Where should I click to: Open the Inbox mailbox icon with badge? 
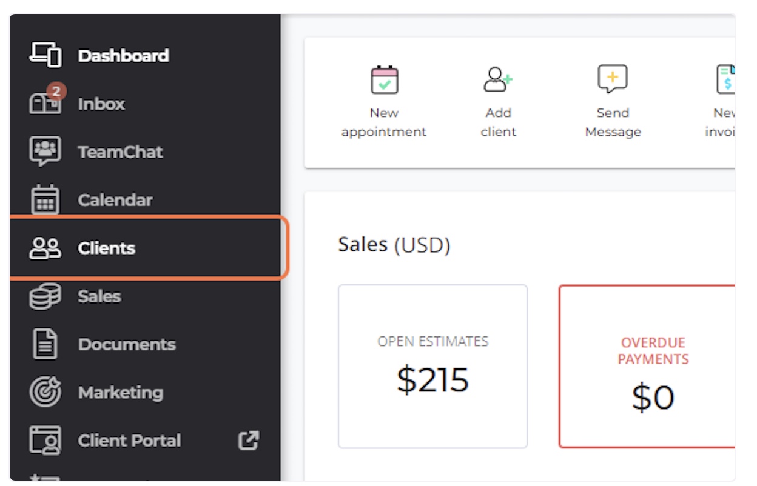click(46, 101)
